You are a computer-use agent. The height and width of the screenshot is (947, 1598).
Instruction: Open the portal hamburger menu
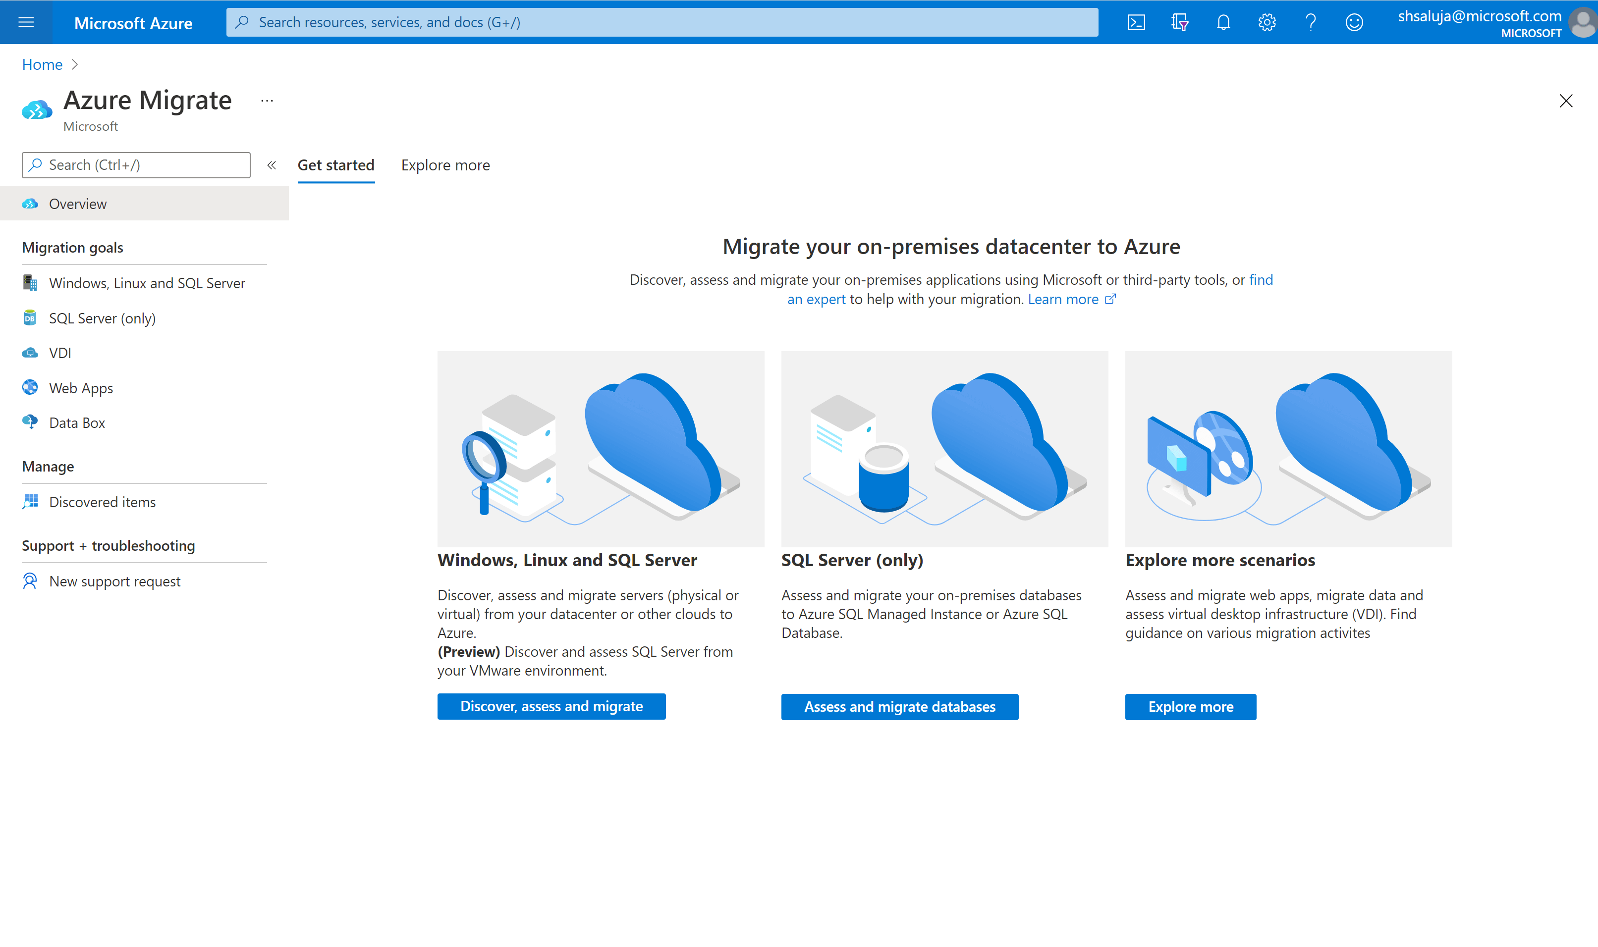click(x=26, y=22)
